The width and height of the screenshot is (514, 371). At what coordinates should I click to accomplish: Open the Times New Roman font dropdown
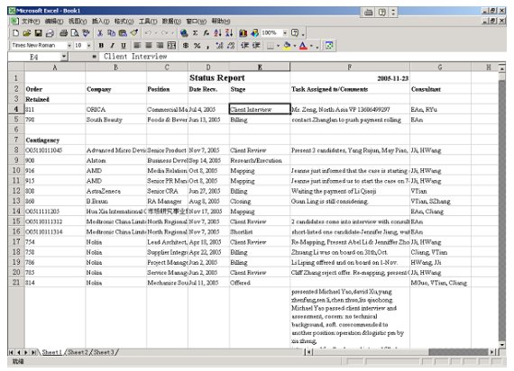(x=69, y=46)
